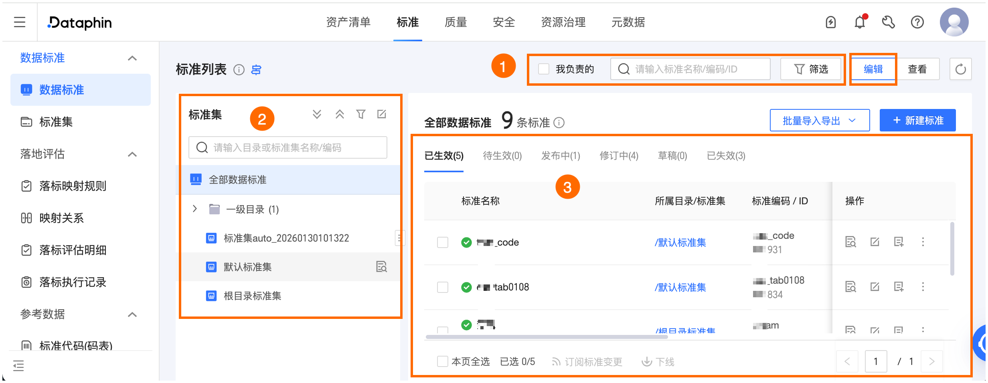
Task: Switch to the 元数据 top tab
Action: 628,22
